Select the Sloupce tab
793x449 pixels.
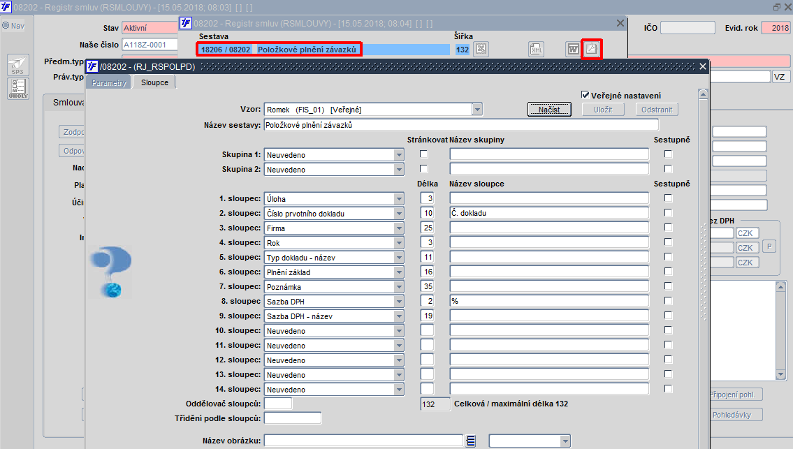coord(154,82)
